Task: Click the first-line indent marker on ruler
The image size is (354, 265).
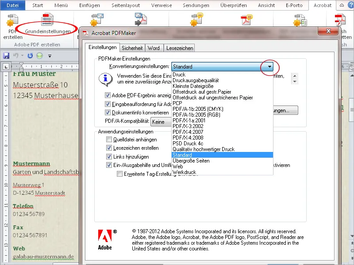Action: point(21,64)
